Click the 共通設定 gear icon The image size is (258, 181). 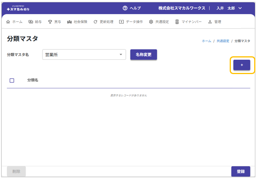(151, 22)
